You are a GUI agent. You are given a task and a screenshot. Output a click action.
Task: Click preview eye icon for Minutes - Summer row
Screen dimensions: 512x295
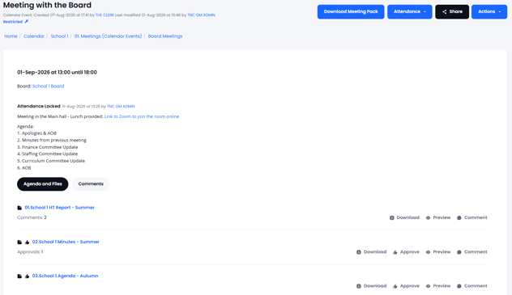[428, 252]
